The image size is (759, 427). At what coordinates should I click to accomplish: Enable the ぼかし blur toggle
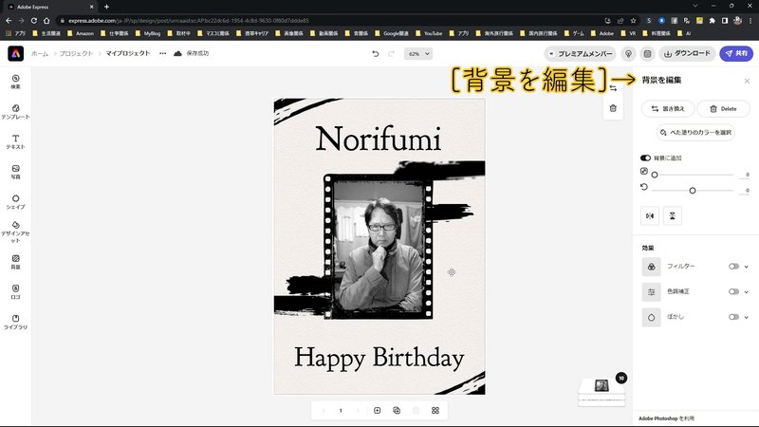pyautogui.click(x=733, y=317)
